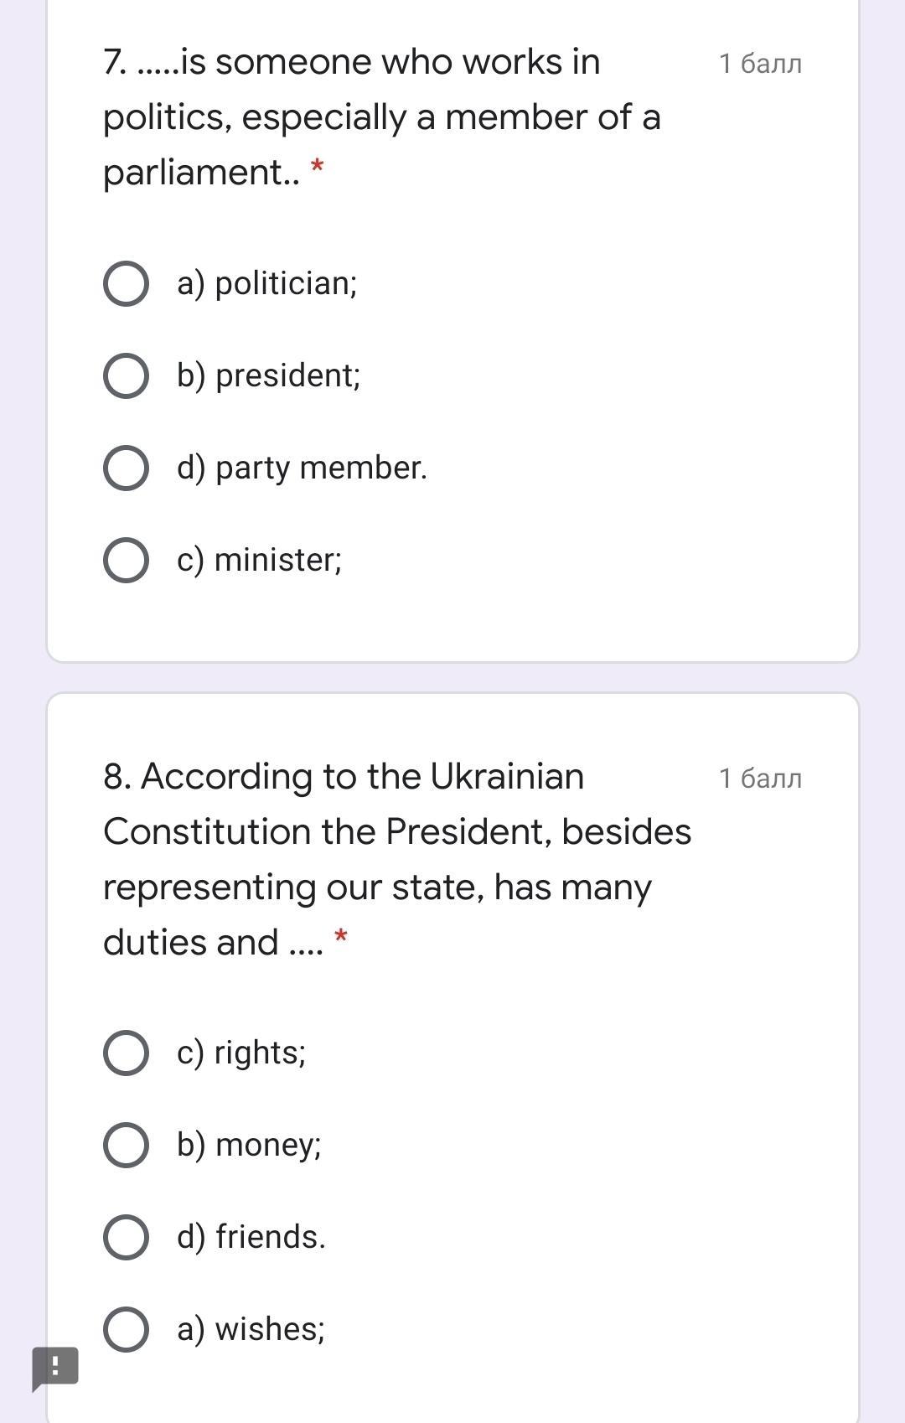This screenshot has height=1423, width=905.
Task: Click question 7 text about parliament member
Action: [381, 116]
